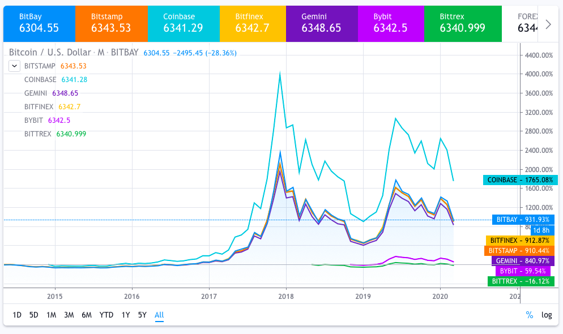The height and width of the screenshot is (334, 563).
Task: Set time range to All
Action: pos(159,315)
